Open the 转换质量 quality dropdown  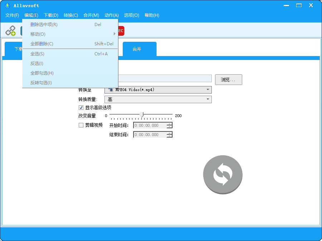tap(158, 99)
